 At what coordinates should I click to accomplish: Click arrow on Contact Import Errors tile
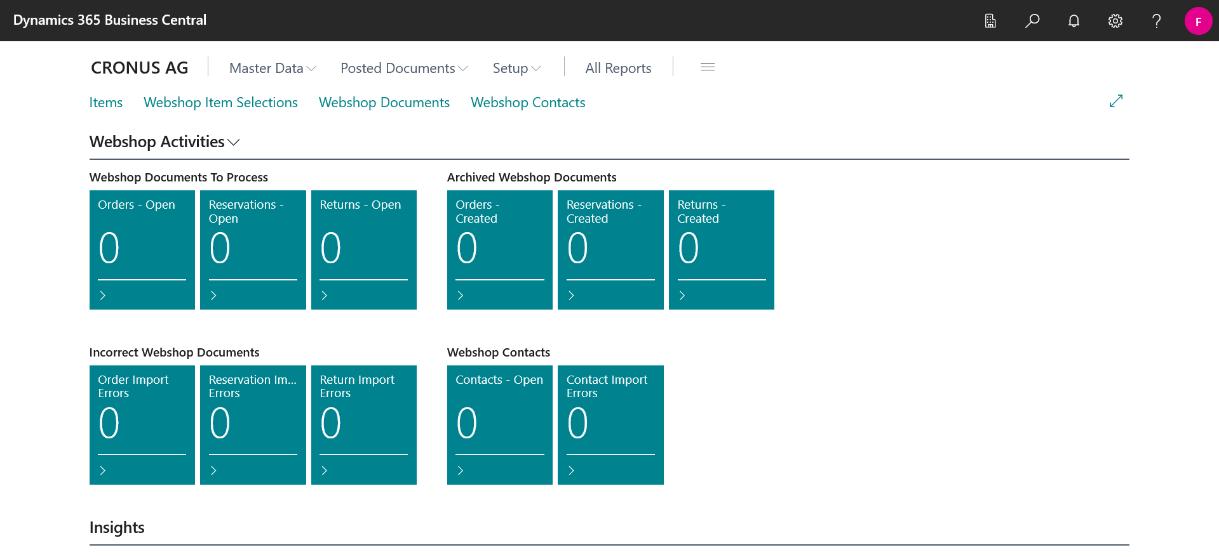(571, 471)
